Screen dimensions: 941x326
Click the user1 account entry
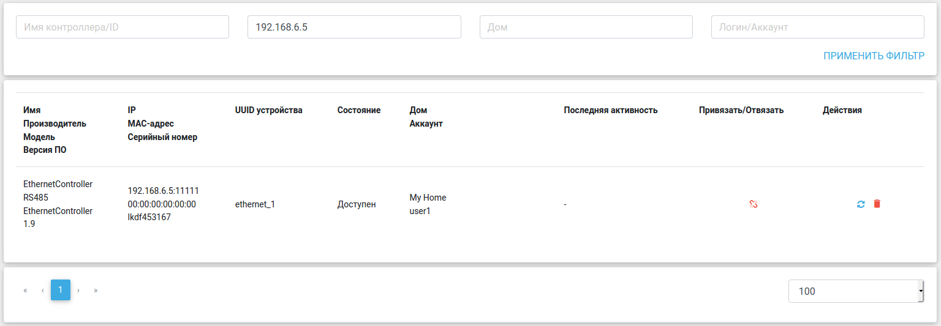tap(421, 211)
